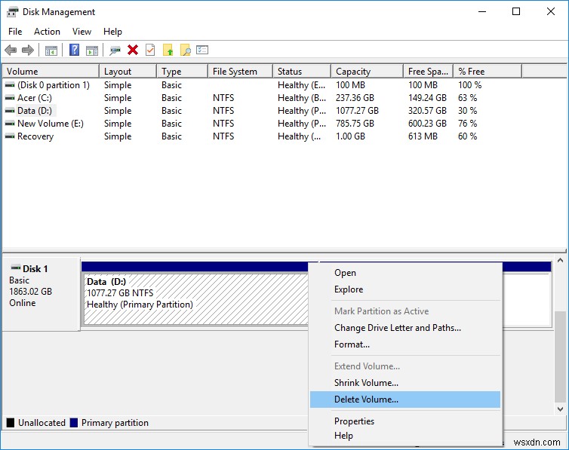
Task: Click the folder with green arrow icon
Action: [x=168, y=51]
